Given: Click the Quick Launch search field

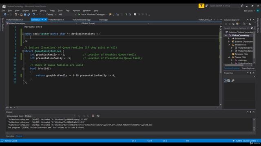Looking at the screenshot, I should 225,6.
